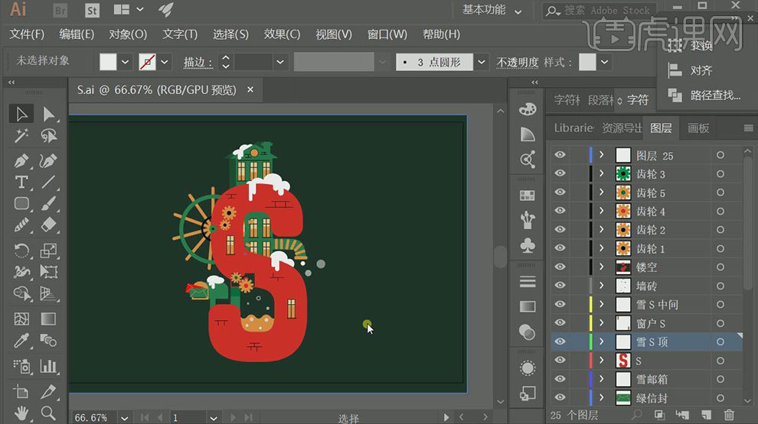Choose the Column Graph tool
This screenshot has width=758, height=424.
[48, 366]
